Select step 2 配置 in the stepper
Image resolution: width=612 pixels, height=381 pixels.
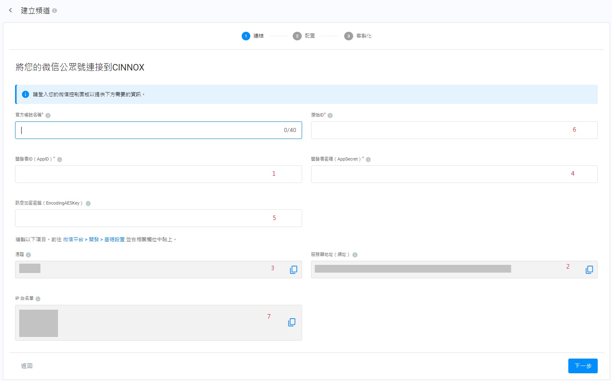coord(304,36)
